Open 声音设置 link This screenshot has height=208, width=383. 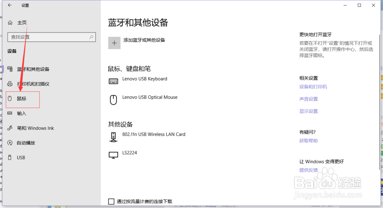pyautogui.click(x=308, y=99)
